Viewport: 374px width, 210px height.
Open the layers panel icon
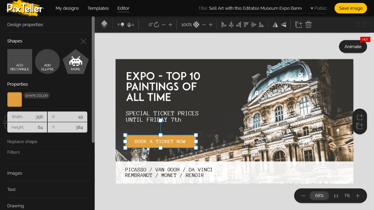click(104, 24)
